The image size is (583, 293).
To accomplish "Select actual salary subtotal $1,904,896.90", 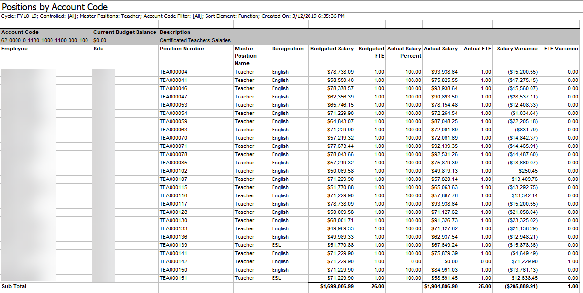I will click(x=440, y=287).
